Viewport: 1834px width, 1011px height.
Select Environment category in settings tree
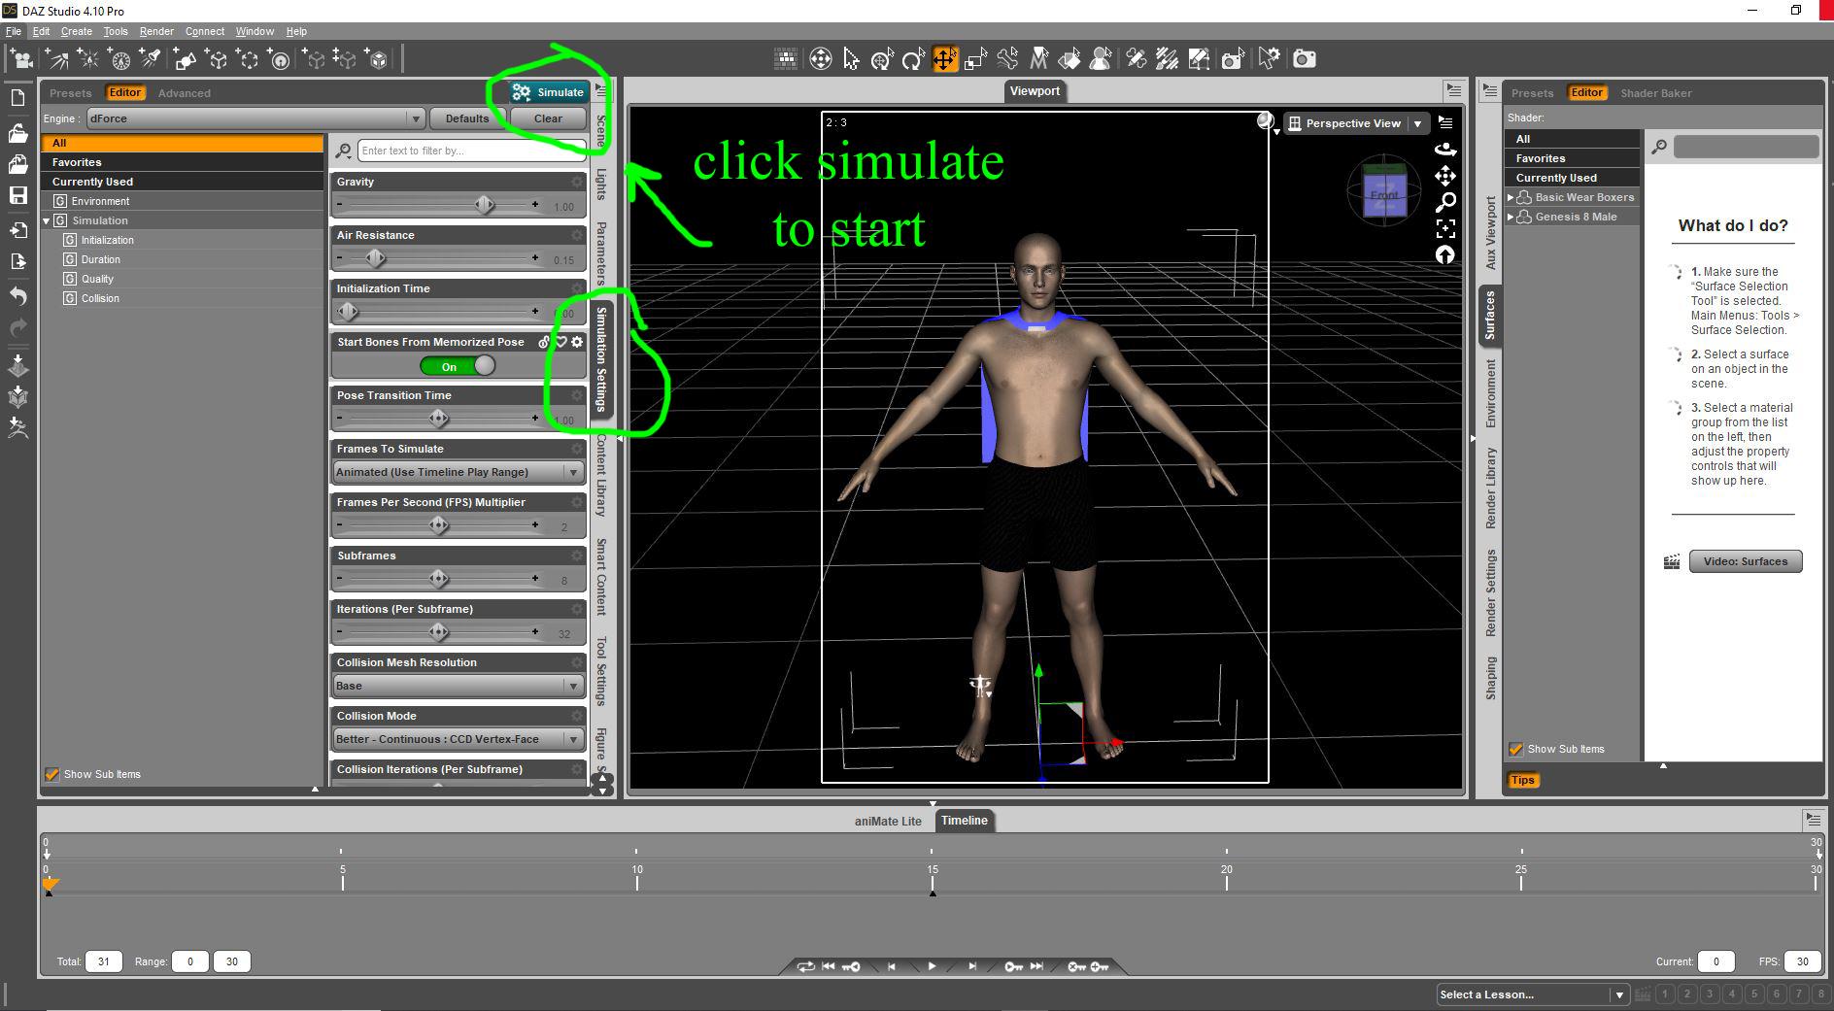coord(100,201)
